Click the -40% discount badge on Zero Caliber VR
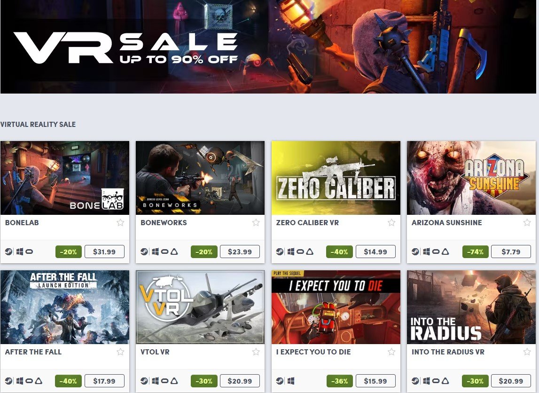 (x=339, y=252)
